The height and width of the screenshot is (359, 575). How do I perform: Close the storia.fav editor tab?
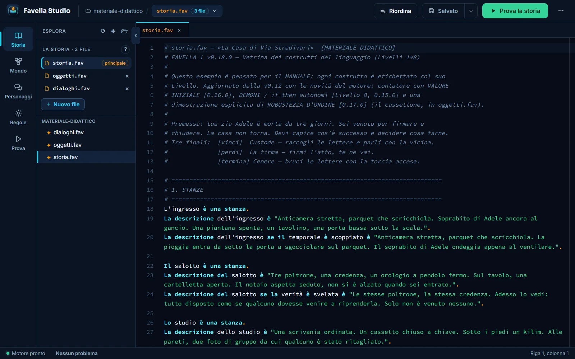(x=179, y=31)
